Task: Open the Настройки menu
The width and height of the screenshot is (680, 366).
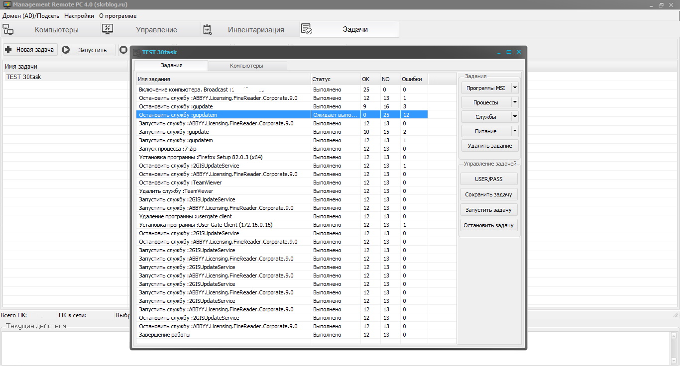Action: [x=79, y=16]
